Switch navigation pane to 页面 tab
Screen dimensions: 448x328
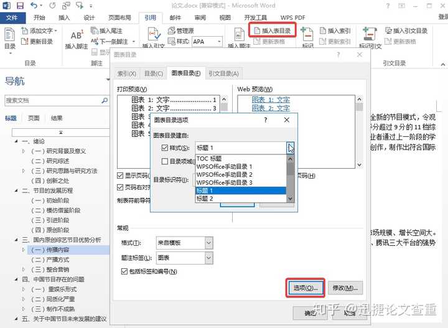[34, 118]
